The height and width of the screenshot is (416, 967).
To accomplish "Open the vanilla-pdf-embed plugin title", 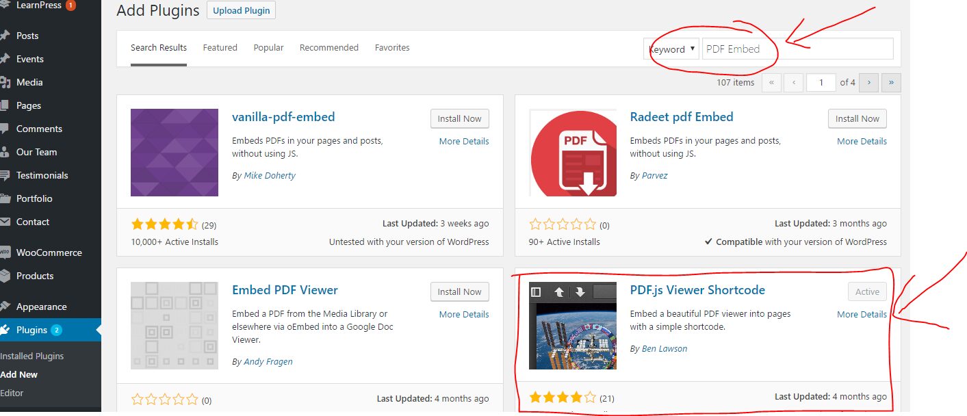I will pyautogui.click(x=283, y=117).
